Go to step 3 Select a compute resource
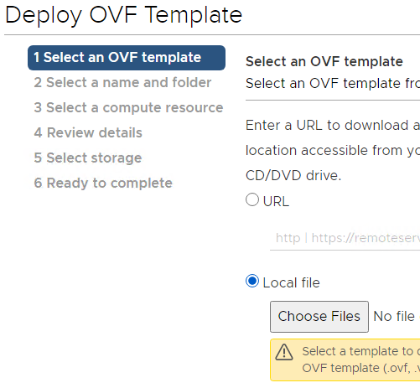 coord(128,108)
